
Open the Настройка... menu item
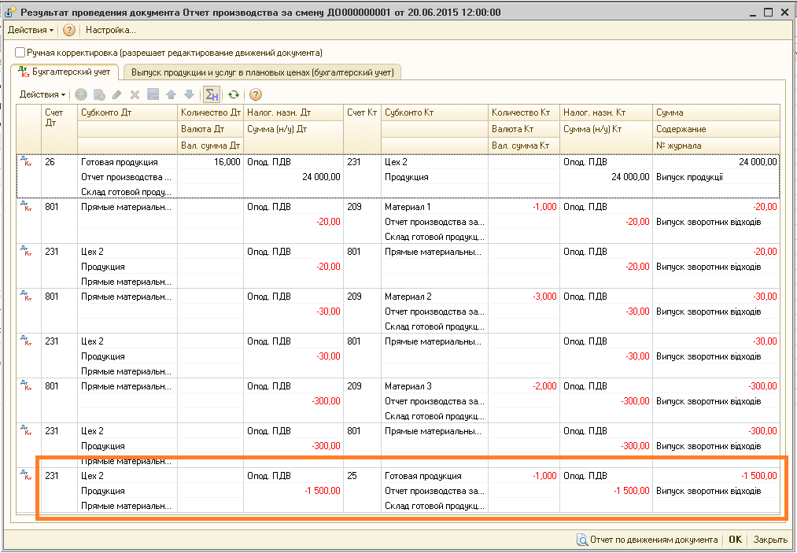(x=111, y=31)
